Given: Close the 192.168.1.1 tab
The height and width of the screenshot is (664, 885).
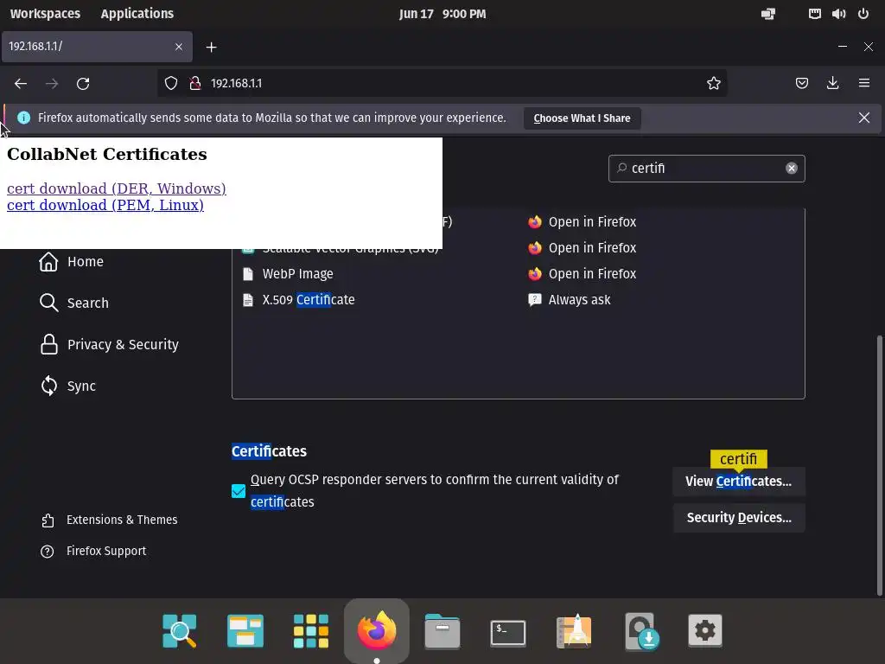Looking at the screenshot, I should 179,47.
